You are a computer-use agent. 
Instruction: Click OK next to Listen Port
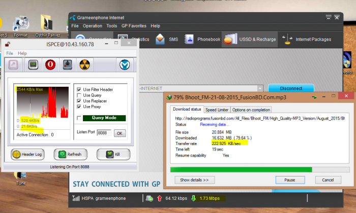pos(120,133)
